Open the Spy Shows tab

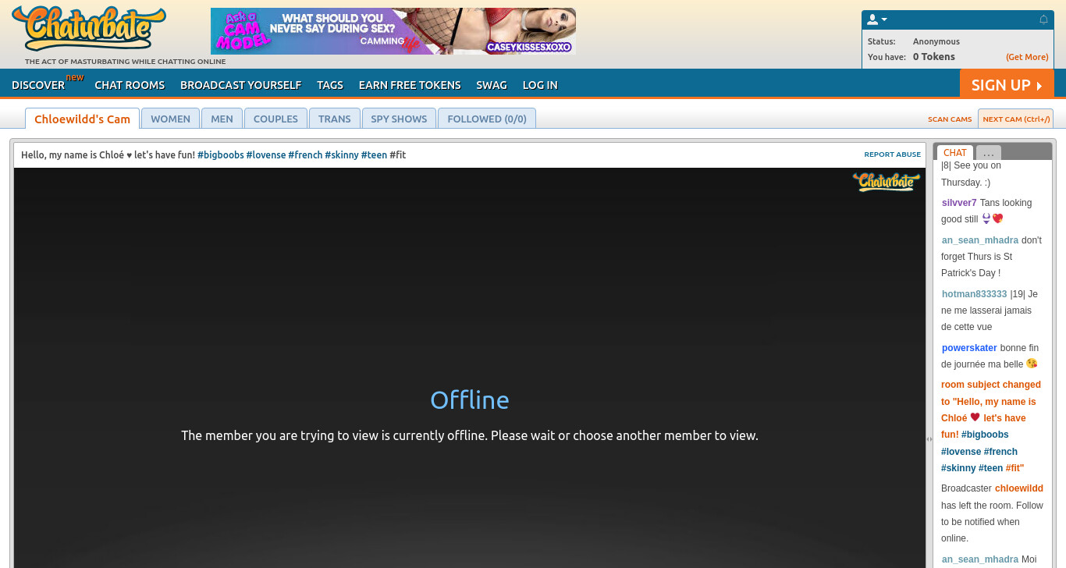click(x=399, y=119)
